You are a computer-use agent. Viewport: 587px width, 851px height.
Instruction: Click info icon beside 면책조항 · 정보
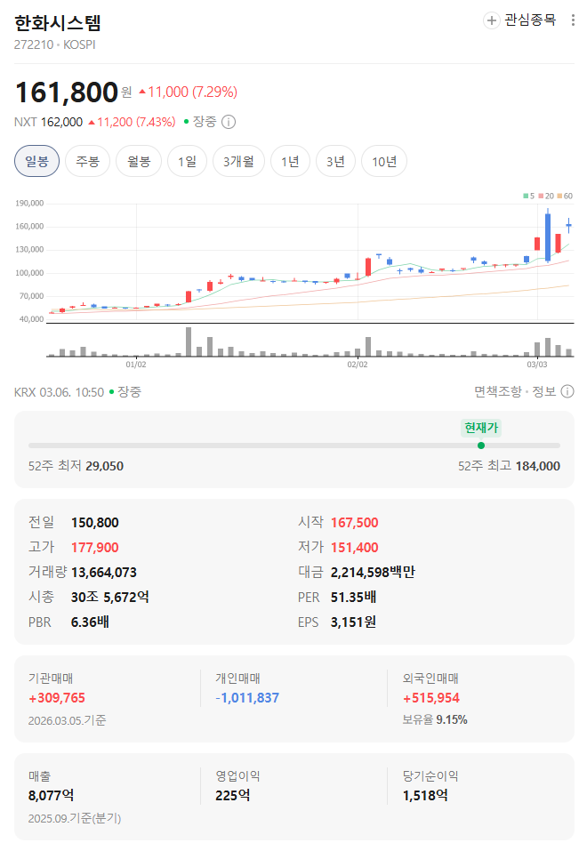[567, 391]
